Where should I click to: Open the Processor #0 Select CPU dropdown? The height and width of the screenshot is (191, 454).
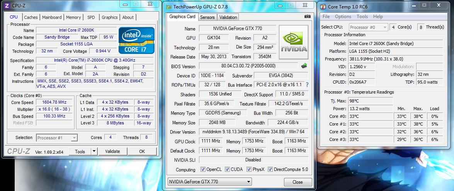click(x=368, y=27)
